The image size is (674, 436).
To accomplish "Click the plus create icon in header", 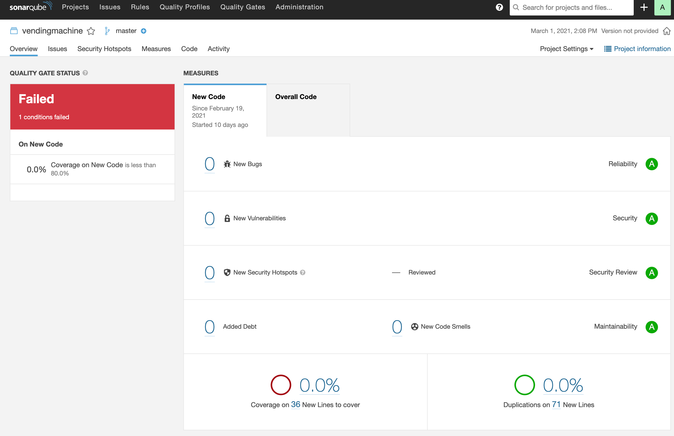I will coord(644,7).
